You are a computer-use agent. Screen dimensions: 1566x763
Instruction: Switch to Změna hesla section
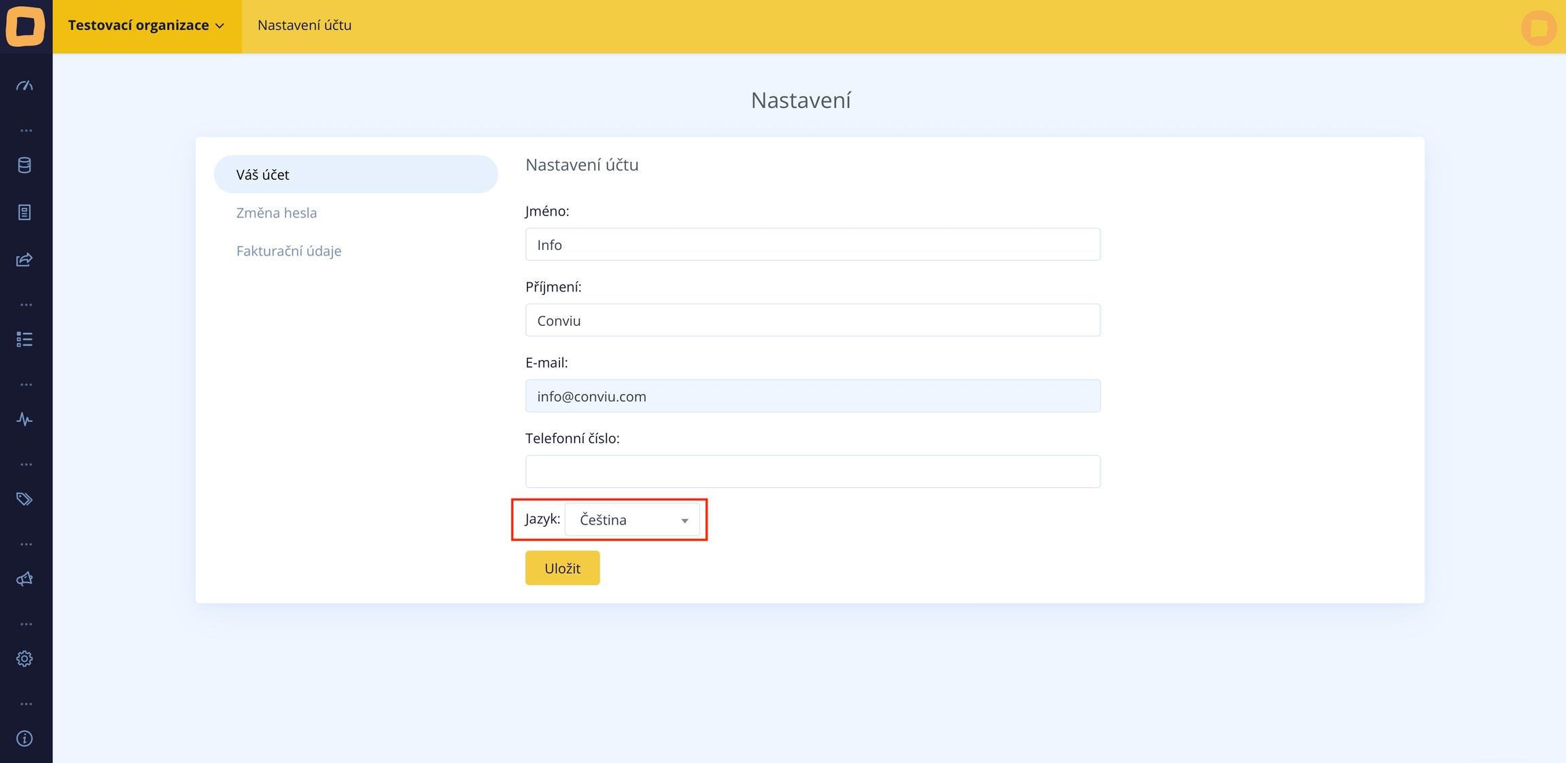[x=277, y=213]
